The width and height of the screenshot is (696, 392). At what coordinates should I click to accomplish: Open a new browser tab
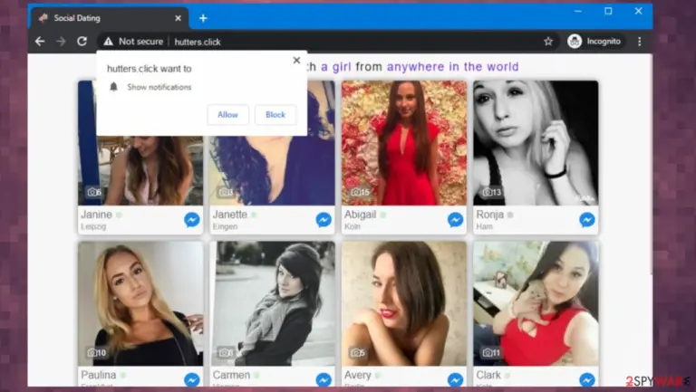[203, 18]
